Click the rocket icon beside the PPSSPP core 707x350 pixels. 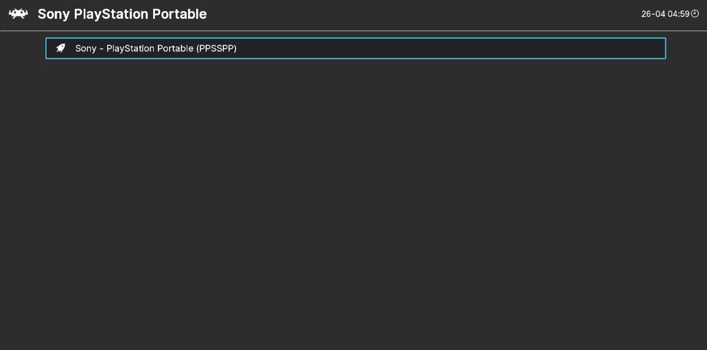61,48
